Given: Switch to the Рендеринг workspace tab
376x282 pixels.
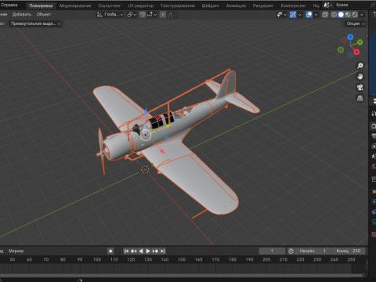Looking at the screenshot, I should [x=263, y=5].
